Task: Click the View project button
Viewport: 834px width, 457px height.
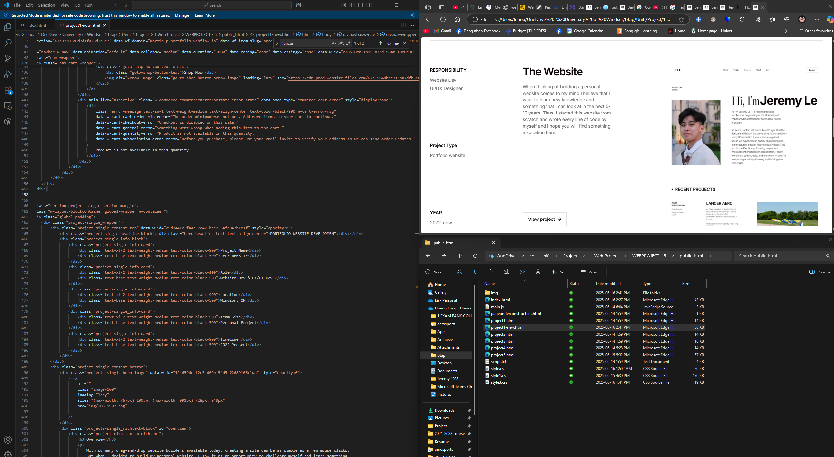Action: click(544, 219)
